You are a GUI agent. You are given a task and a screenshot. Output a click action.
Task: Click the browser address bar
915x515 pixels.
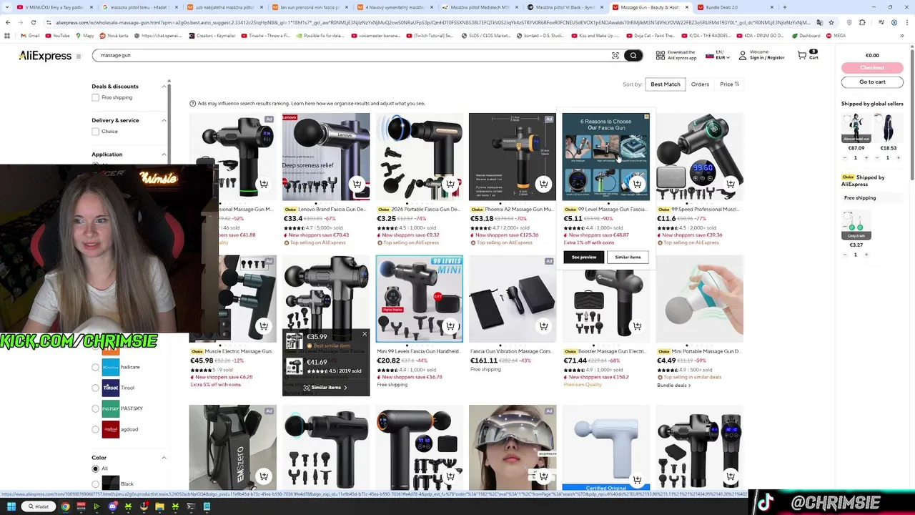[432, 22]
